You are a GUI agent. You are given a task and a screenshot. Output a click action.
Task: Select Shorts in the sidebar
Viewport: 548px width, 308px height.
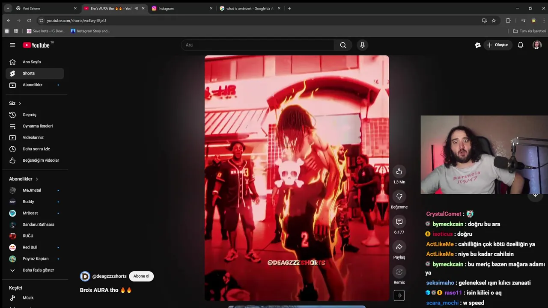tap(35, 73)
